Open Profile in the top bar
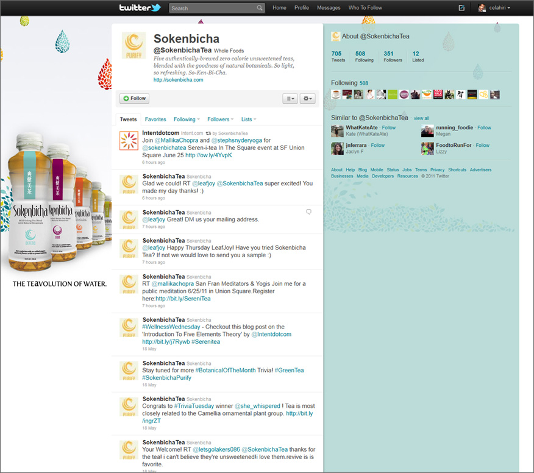Viewport: 534px width, 473px height. click(301, 7)
